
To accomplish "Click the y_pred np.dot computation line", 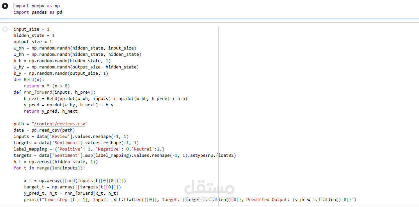I will pos(68,105).
